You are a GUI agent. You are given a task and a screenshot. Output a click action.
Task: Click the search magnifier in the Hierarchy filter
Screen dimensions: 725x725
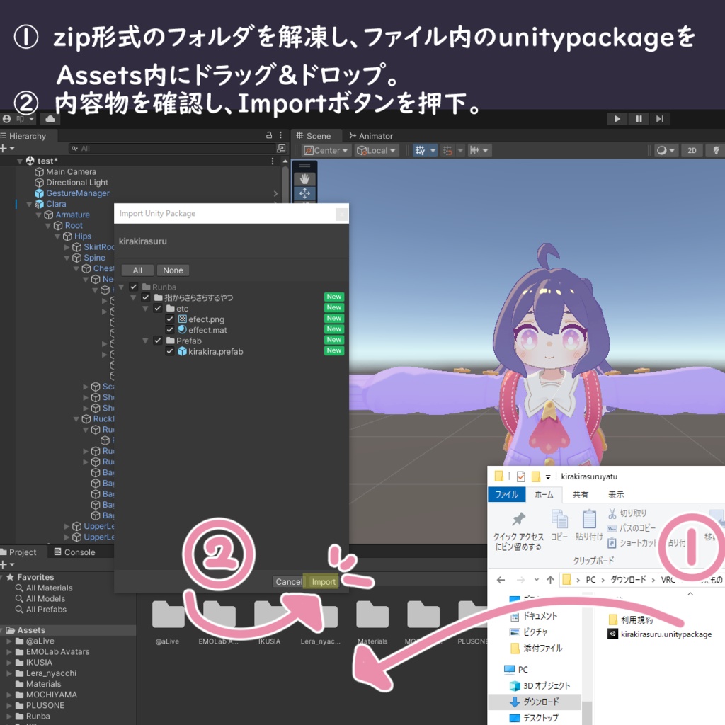tap(74, 148)
